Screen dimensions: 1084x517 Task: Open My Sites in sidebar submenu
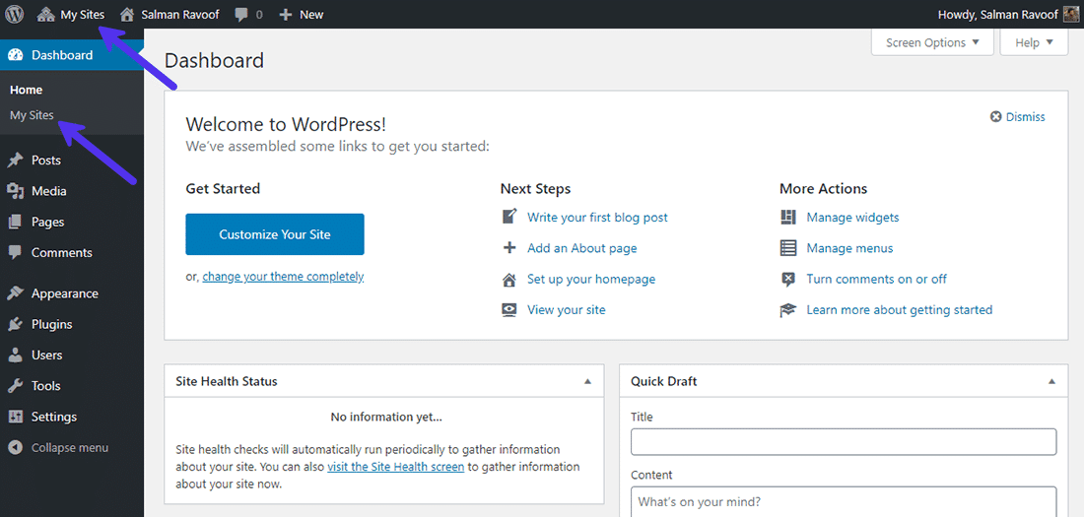tap(32, 115)
